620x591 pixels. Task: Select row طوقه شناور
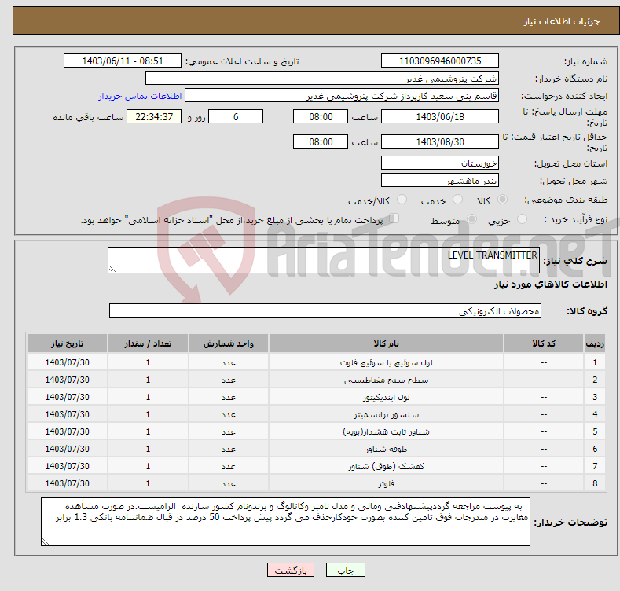tap(316, 449)
